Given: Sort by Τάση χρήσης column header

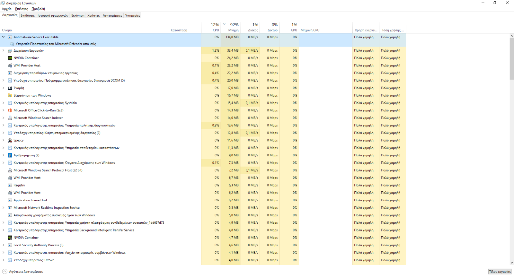Looking at the screenshot, I should (393, 28).
